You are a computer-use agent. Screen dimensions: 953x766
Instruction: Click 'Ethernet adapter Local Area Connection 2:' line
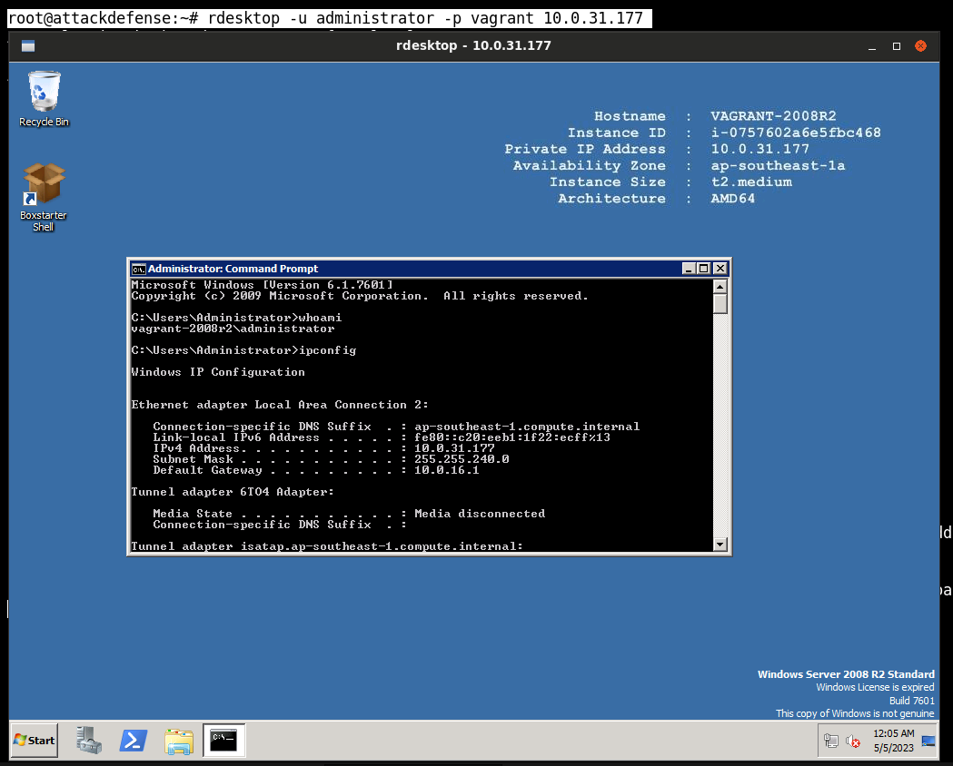click(280, 405)
